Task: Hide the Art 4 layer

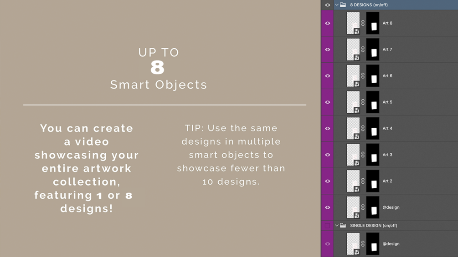Action: pos(327,128)
